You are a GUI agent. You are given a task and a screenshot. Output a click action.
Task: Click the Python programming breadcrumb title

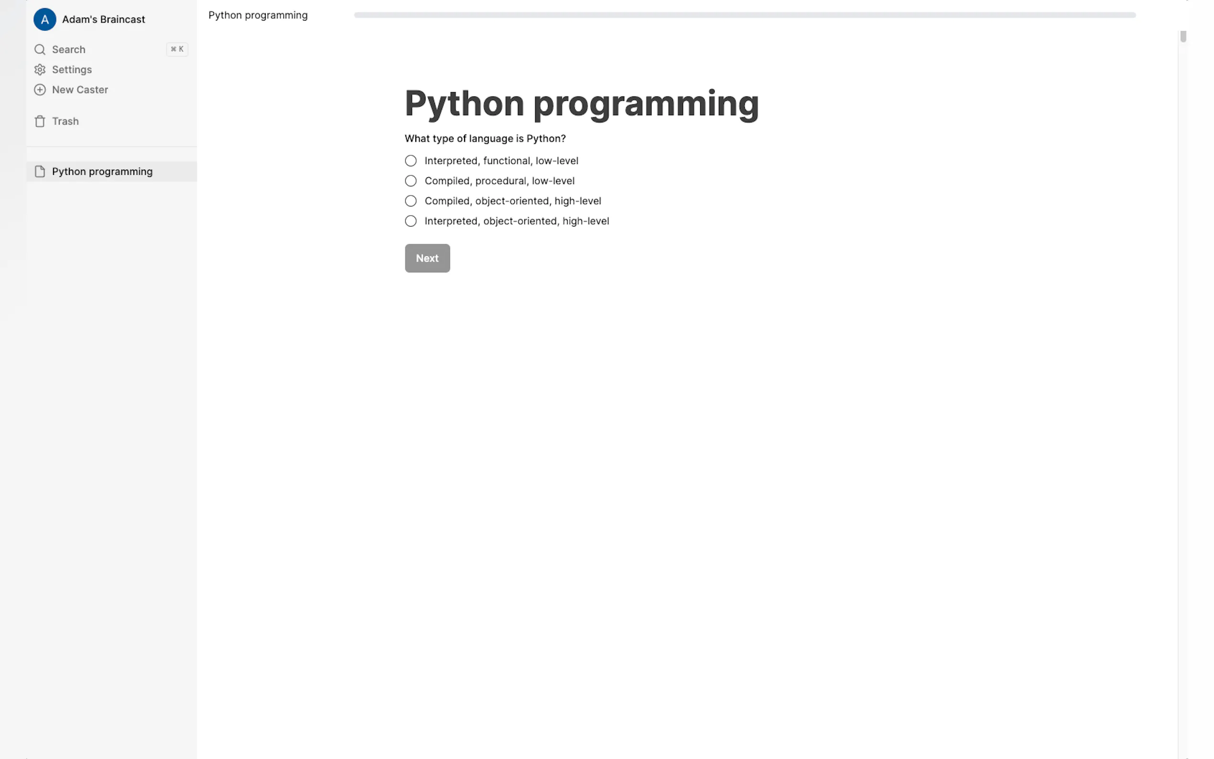pos(258,15)
